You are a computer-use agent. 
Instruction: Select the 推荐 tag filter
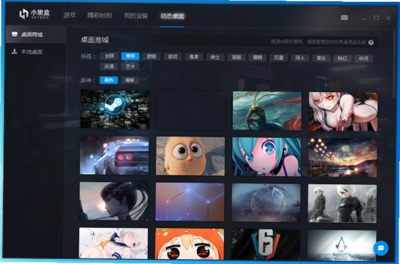[130, 56]
